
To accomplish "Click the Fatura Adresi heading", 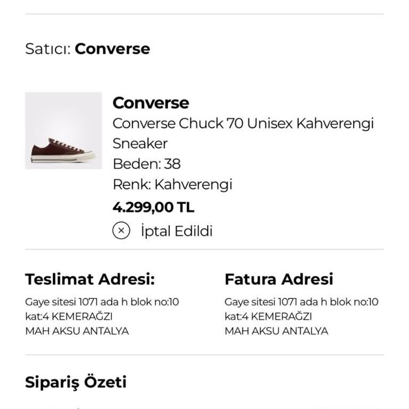I will [x=279, y=279].
